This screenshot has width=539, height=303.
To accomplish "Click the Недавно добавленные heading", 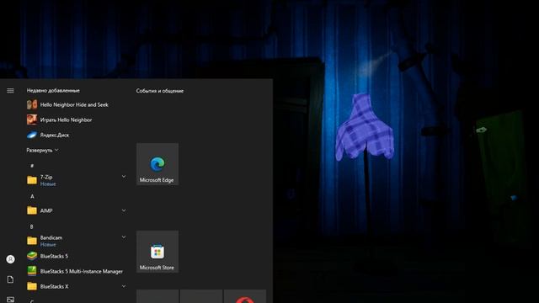I will point(53,90).
